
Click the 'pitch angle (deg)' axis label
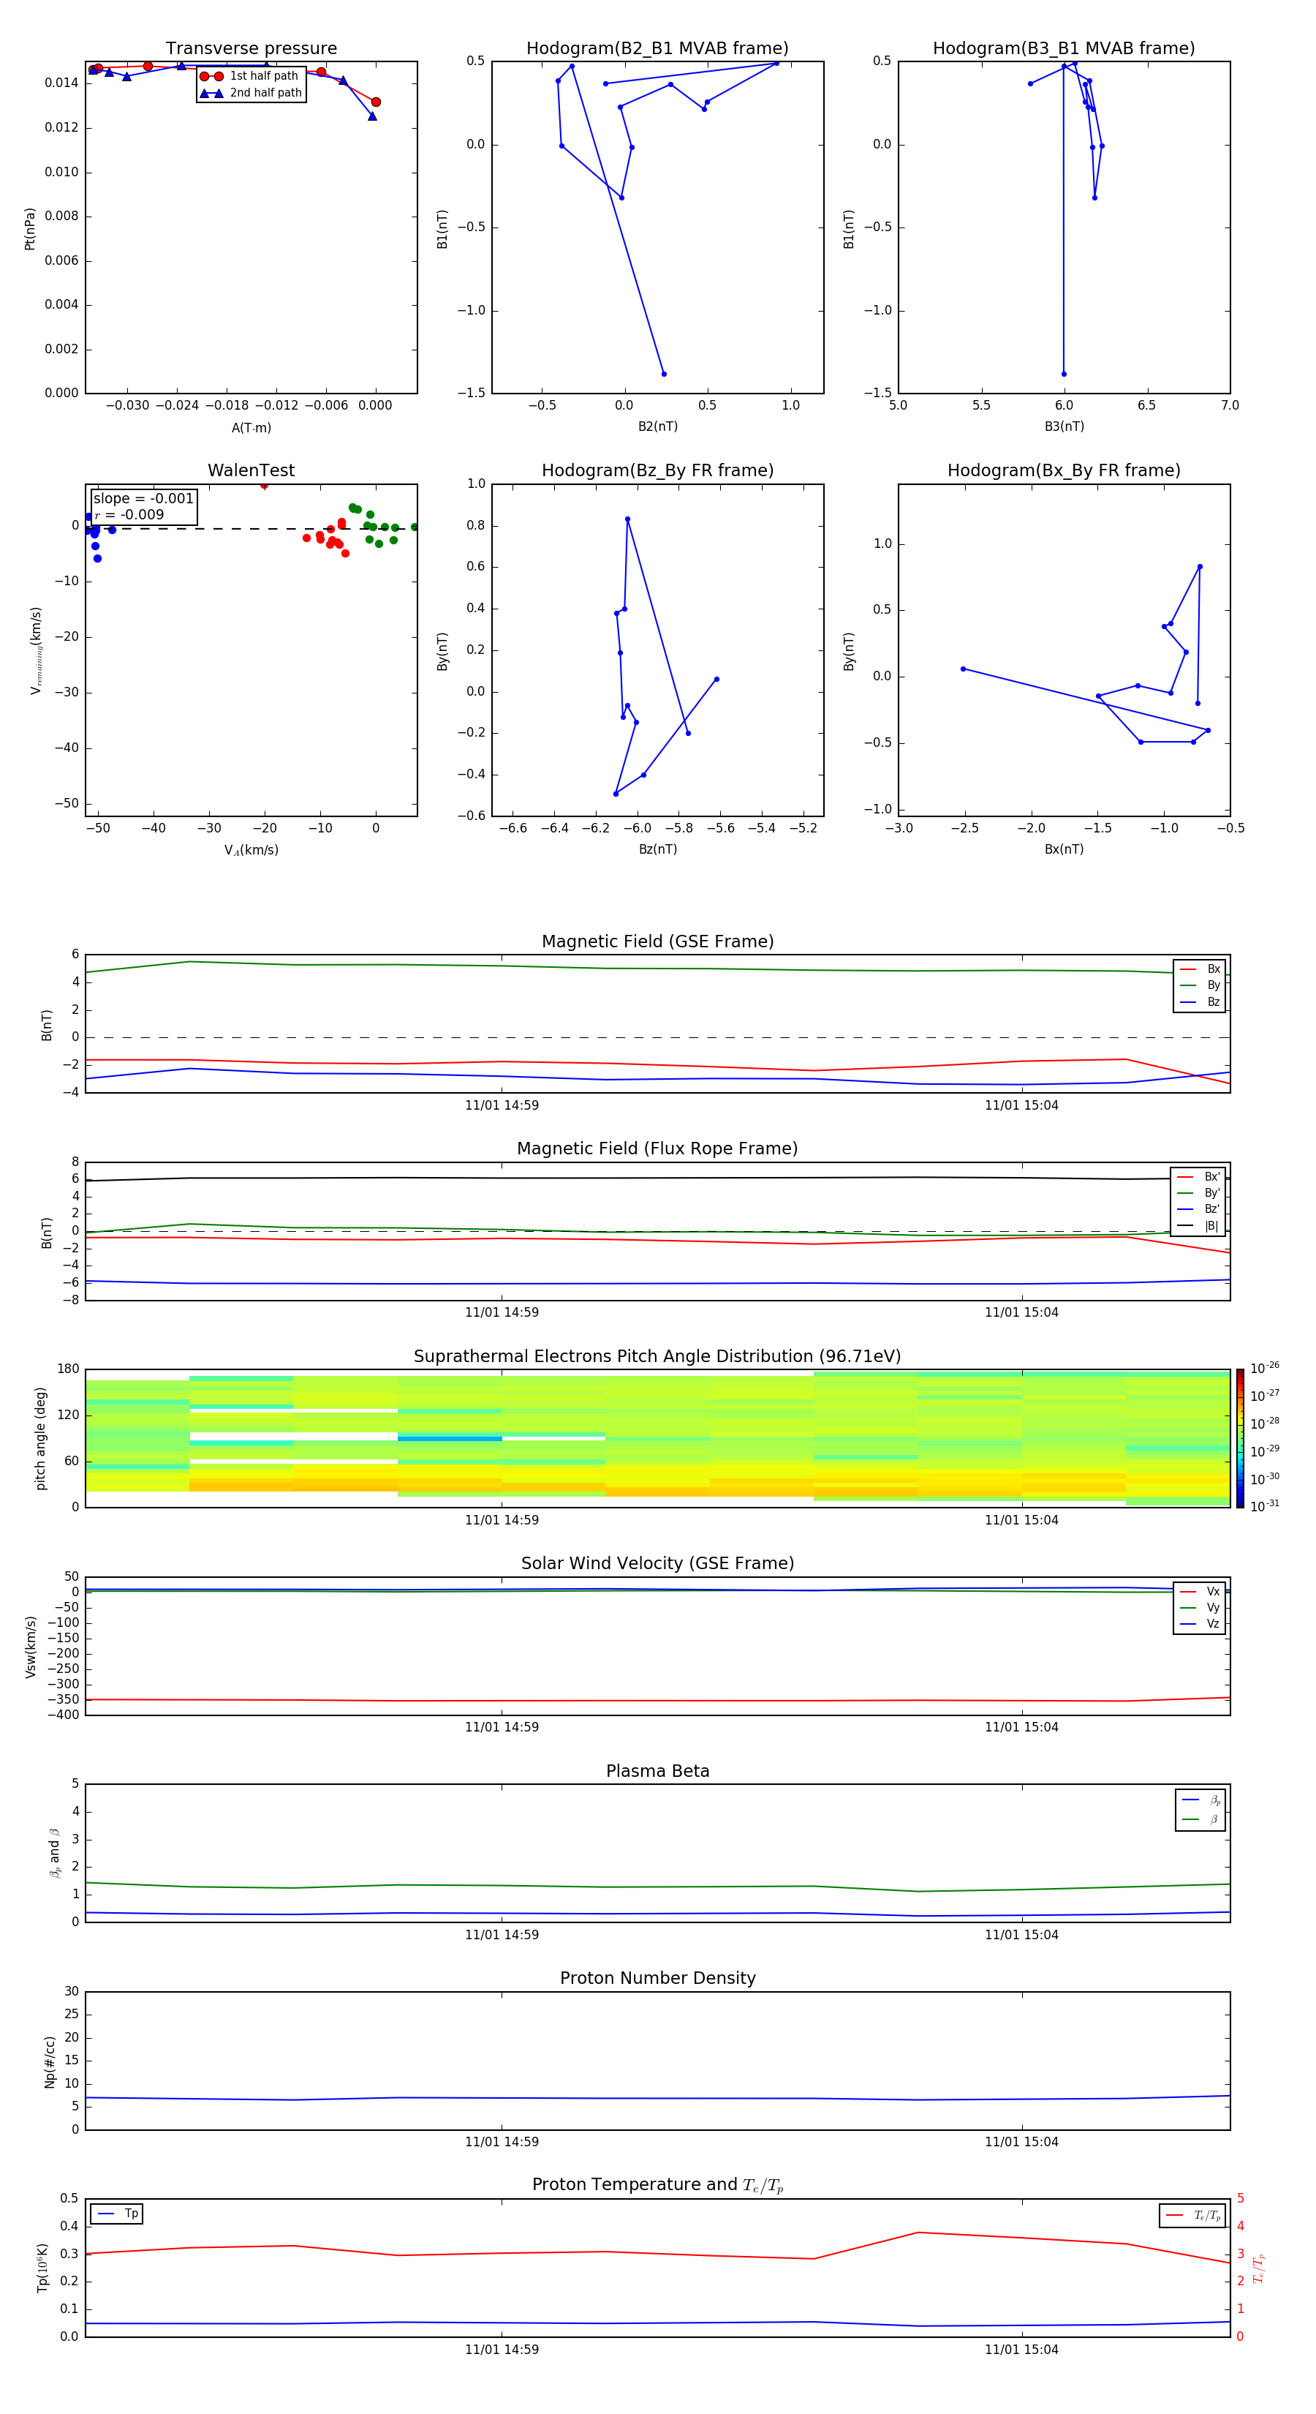(x=40, y=1438)
